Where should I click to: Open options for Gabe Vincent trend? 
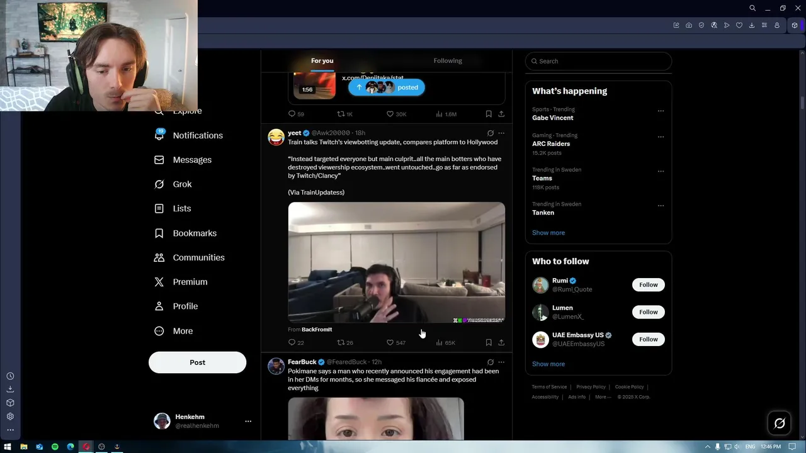(x=661, y=111)
